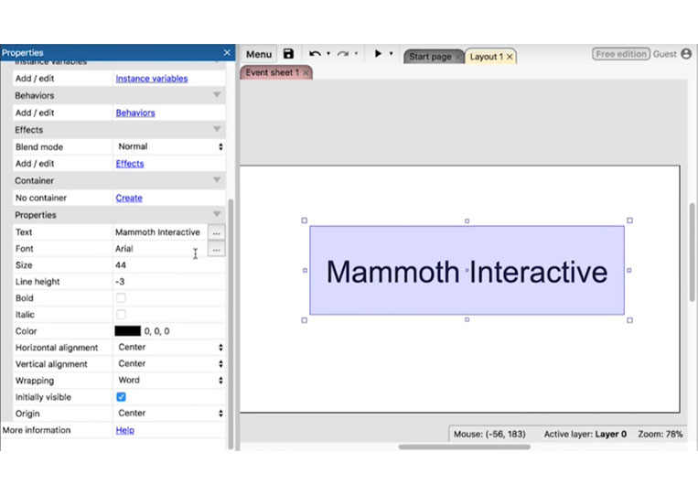Viewport: 698px width, 495px height.
Task: Open the Redo history dropdown arrow
Action: click(x=356, y=54)
